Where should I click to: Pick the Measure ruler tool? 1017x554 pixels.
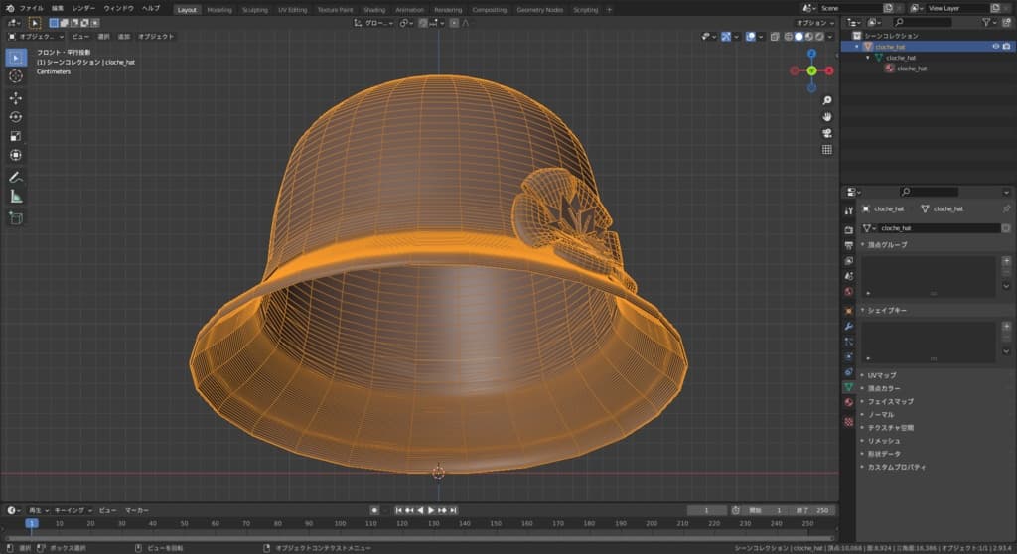pos(16,197)
